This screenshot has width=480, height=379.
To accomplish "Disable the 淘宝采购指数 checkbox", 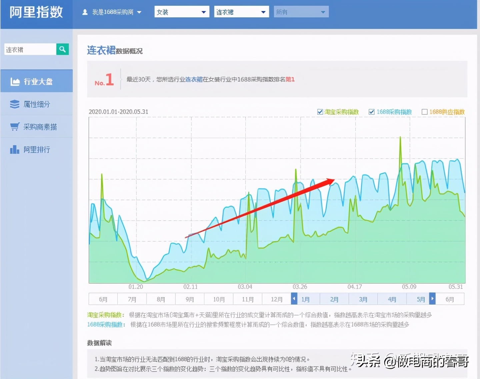I will click(320, 112).
